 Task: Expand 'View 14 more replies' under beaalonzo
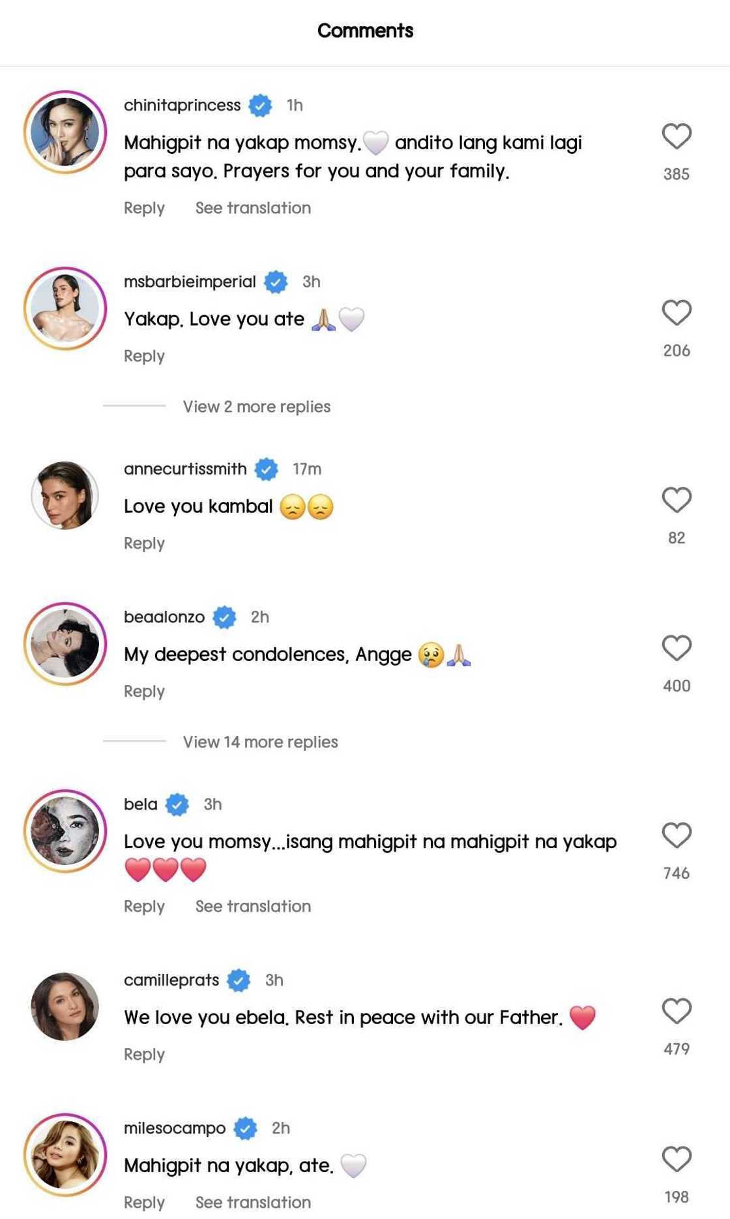260,742
